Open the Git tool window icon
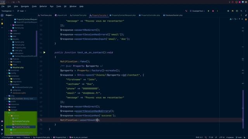Image resolution: width=248 pixels, height=139 pixels. click(x=2, y=134)
